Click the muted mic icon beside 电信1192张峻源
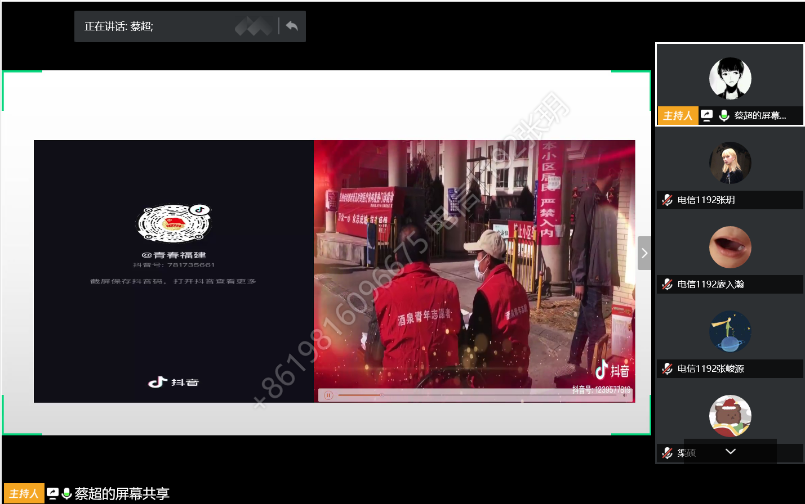 (x=668, y=368)
